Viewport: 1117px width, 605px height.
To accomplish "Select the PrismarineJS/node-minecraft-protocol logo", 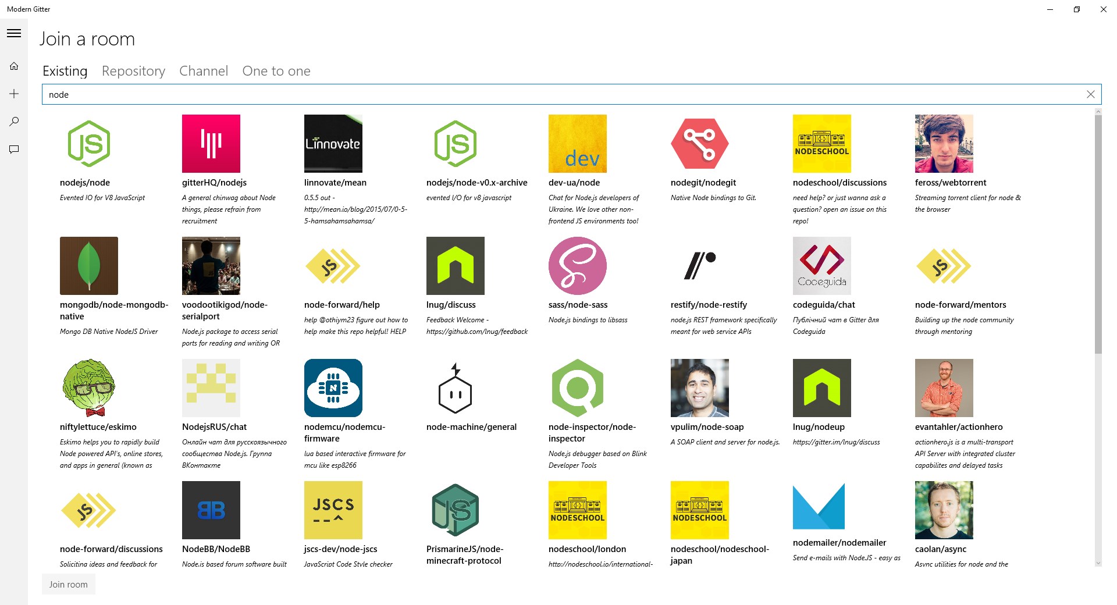I will pyautogui.click(x=456, y=510).
